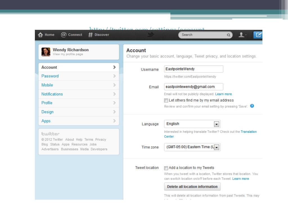Click Blog in footer links

[45, 144]
